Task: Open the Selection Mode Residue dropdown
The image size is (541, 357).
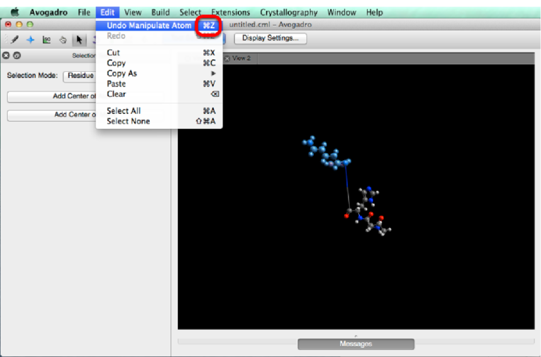Action: pyautogui.click(x=79, y=76)
